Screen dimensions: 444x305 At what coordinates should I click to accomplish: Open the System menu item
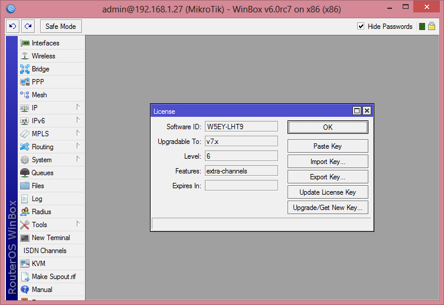[41, 160]
